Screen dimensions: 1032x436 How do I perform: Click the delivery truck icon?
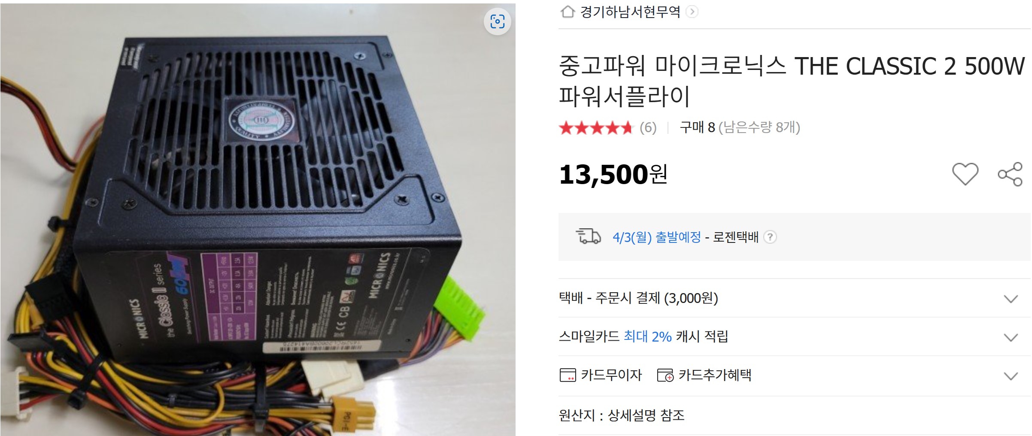588,236
